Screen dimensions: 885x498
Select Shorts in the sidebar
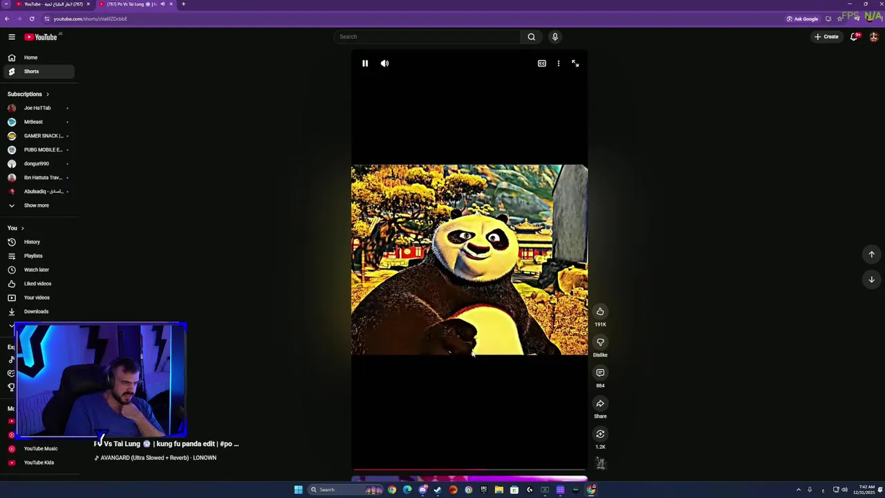point(39,71)
